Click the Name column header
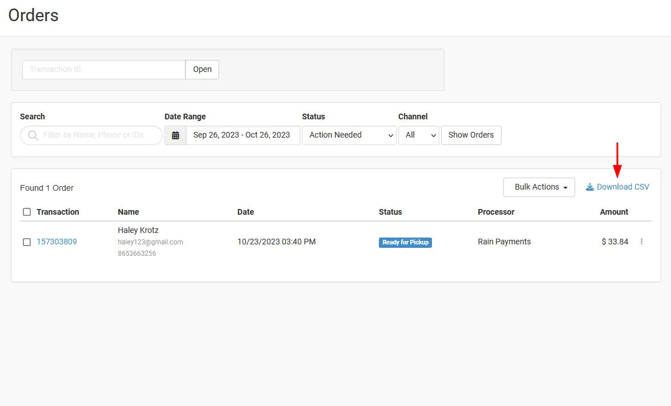Image resolution: width=671 pixels, height=406 pixels. (128, 212)
